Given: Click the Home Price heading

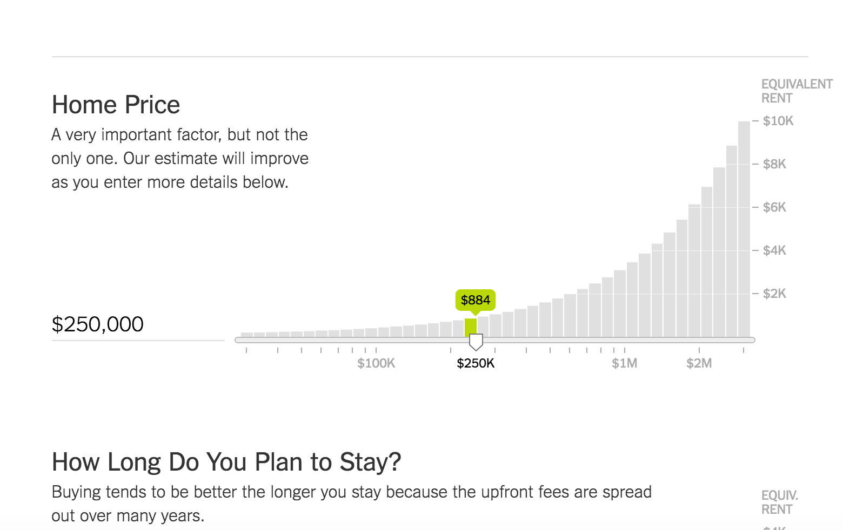Looking at the screenshot, I should 116,105.
